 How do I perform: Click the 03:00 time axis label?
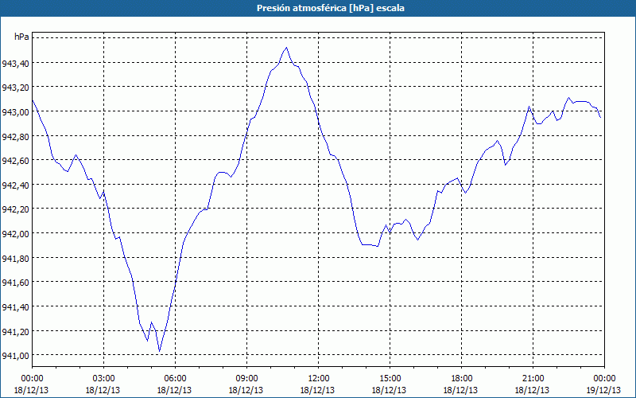coord(103,379)
